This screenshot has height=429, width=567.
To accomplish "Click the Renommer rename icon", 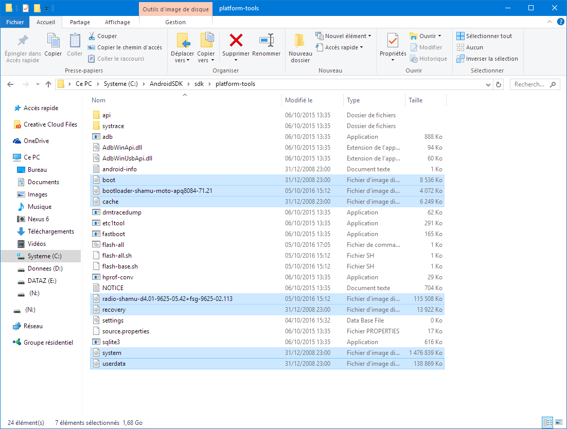I will tap(267, 40).
